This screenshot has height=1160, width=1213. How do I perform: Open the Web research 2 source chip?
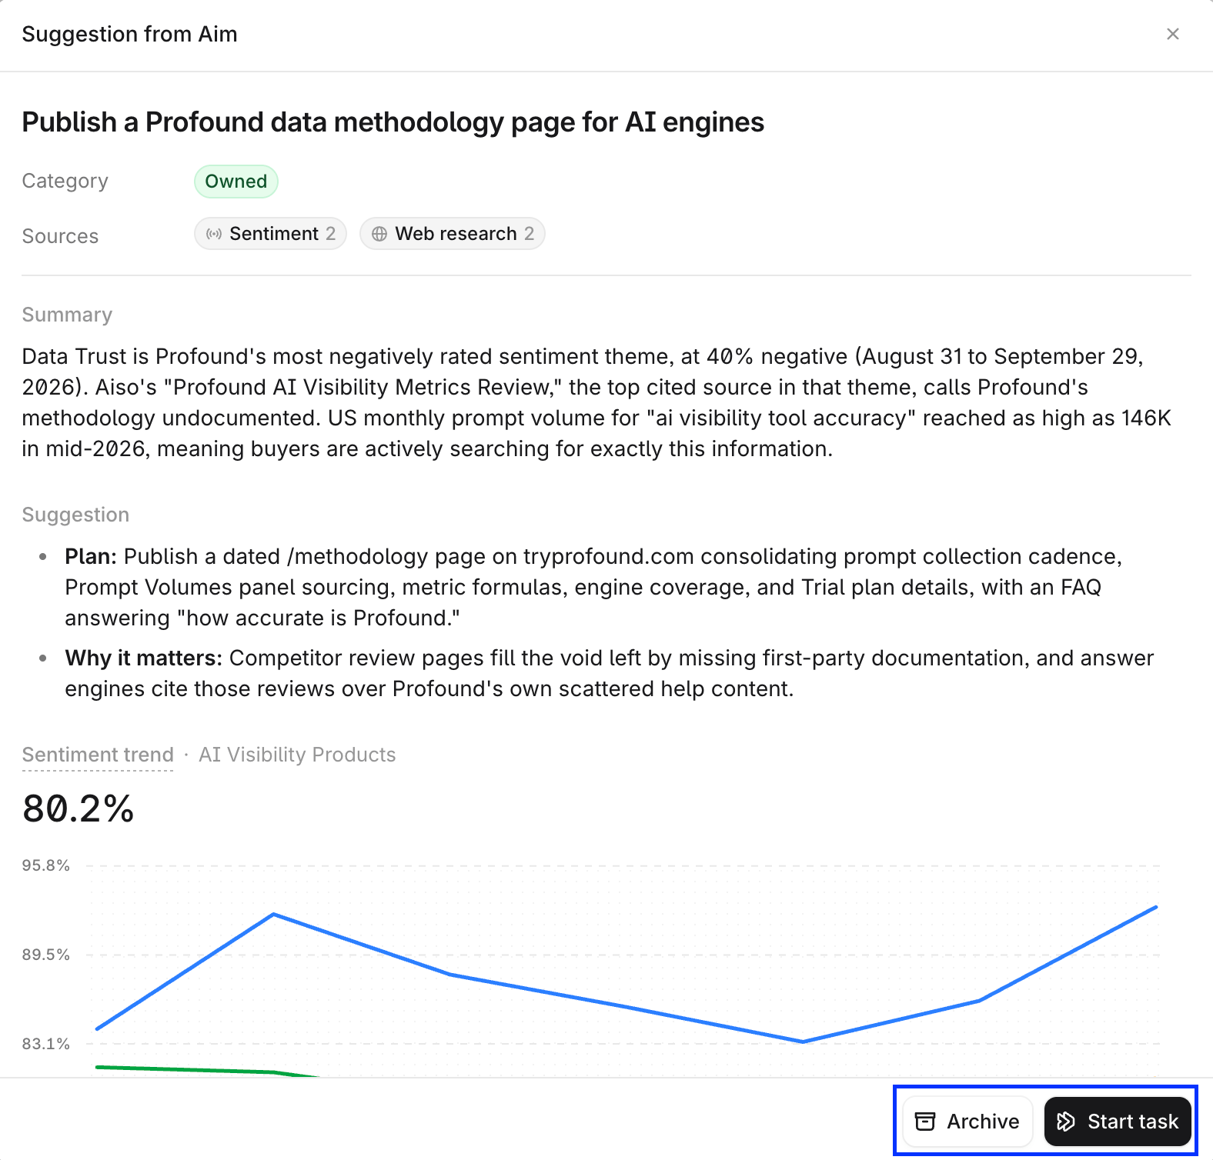click(x=453, y=234)
